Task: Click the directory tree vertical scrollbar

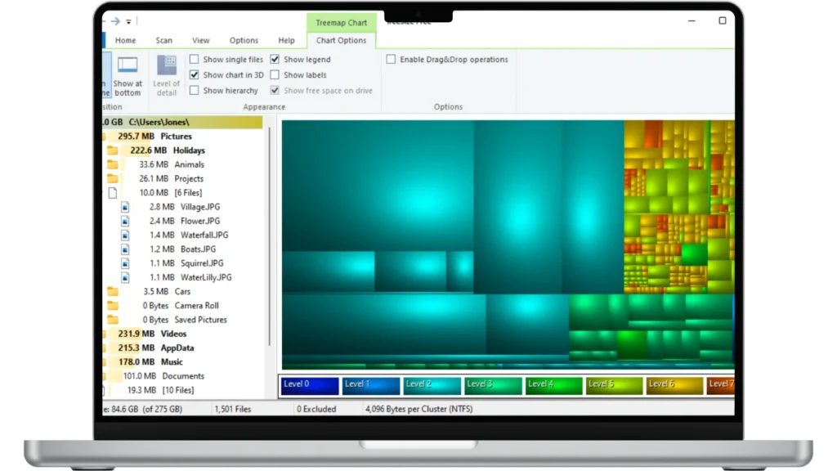Action: [x=269, y=245]
